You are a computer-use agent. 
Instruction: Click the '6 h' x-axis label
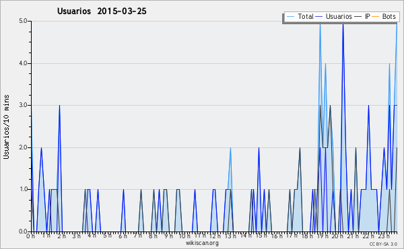(123, 236)
